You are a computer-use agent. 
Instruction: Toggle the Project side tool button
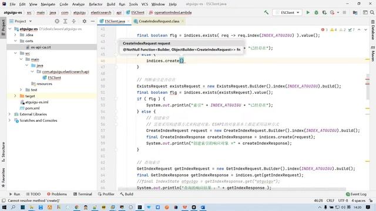[x=3, y=28]
